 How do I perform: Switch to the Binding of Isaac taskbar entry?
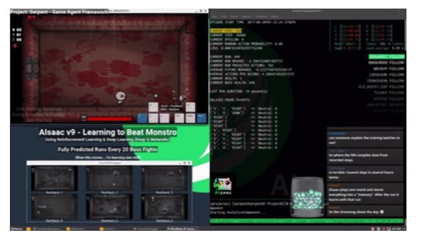[182, 229]
